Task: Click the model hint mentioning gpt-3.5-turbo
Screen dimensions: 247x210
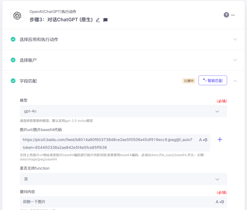Action: (56, 121)
